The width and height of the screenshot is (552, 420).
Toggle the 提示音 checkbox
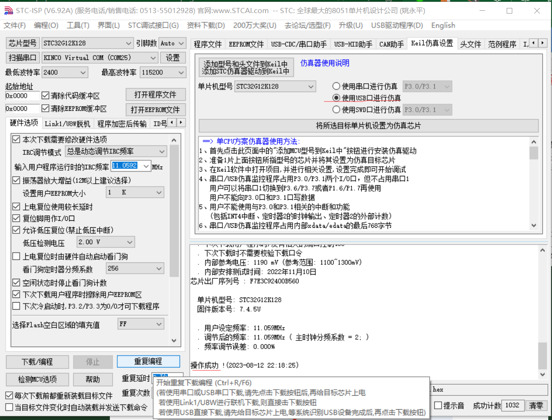point(438,406)
